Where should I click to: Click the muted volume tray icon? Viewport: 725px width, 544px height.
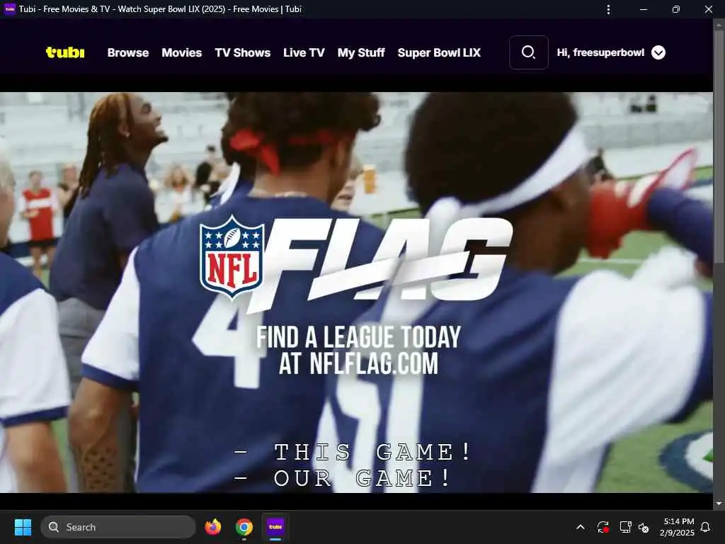pyautogui.click(x=643, y=527)
